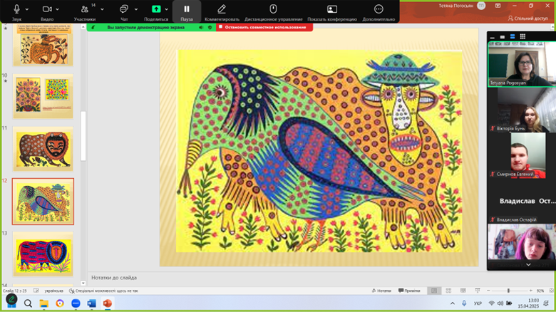The width and height of the screenshot is (556, 312).
Task: Stop sharing via Остановить совместное использование
Action: pyautogui.click(x=264, y=27)
